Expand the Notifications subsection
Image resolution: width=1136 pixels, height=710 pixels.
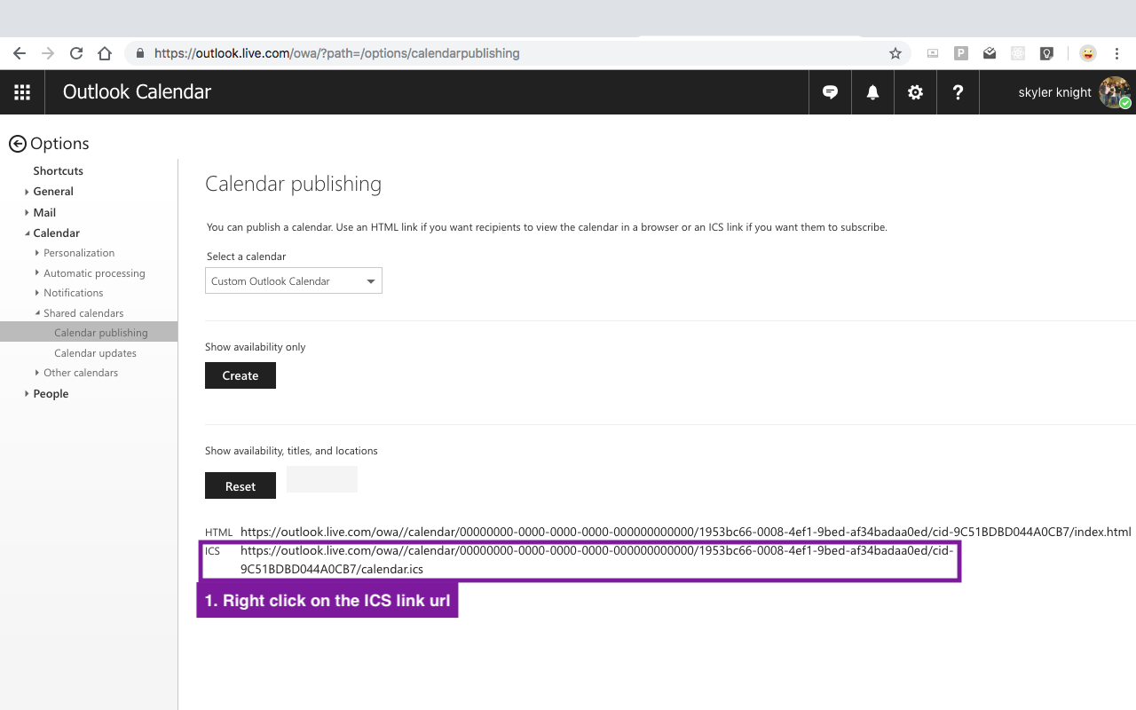(37, 293)
